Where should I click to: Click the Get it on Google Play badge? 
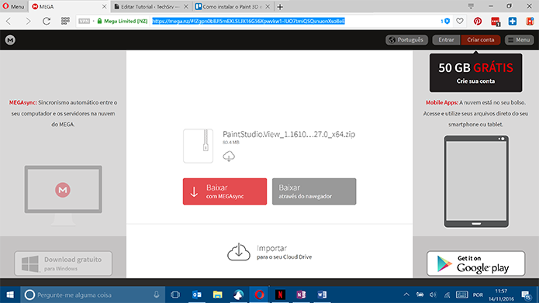pyautogui.click(x=475, y=263)
